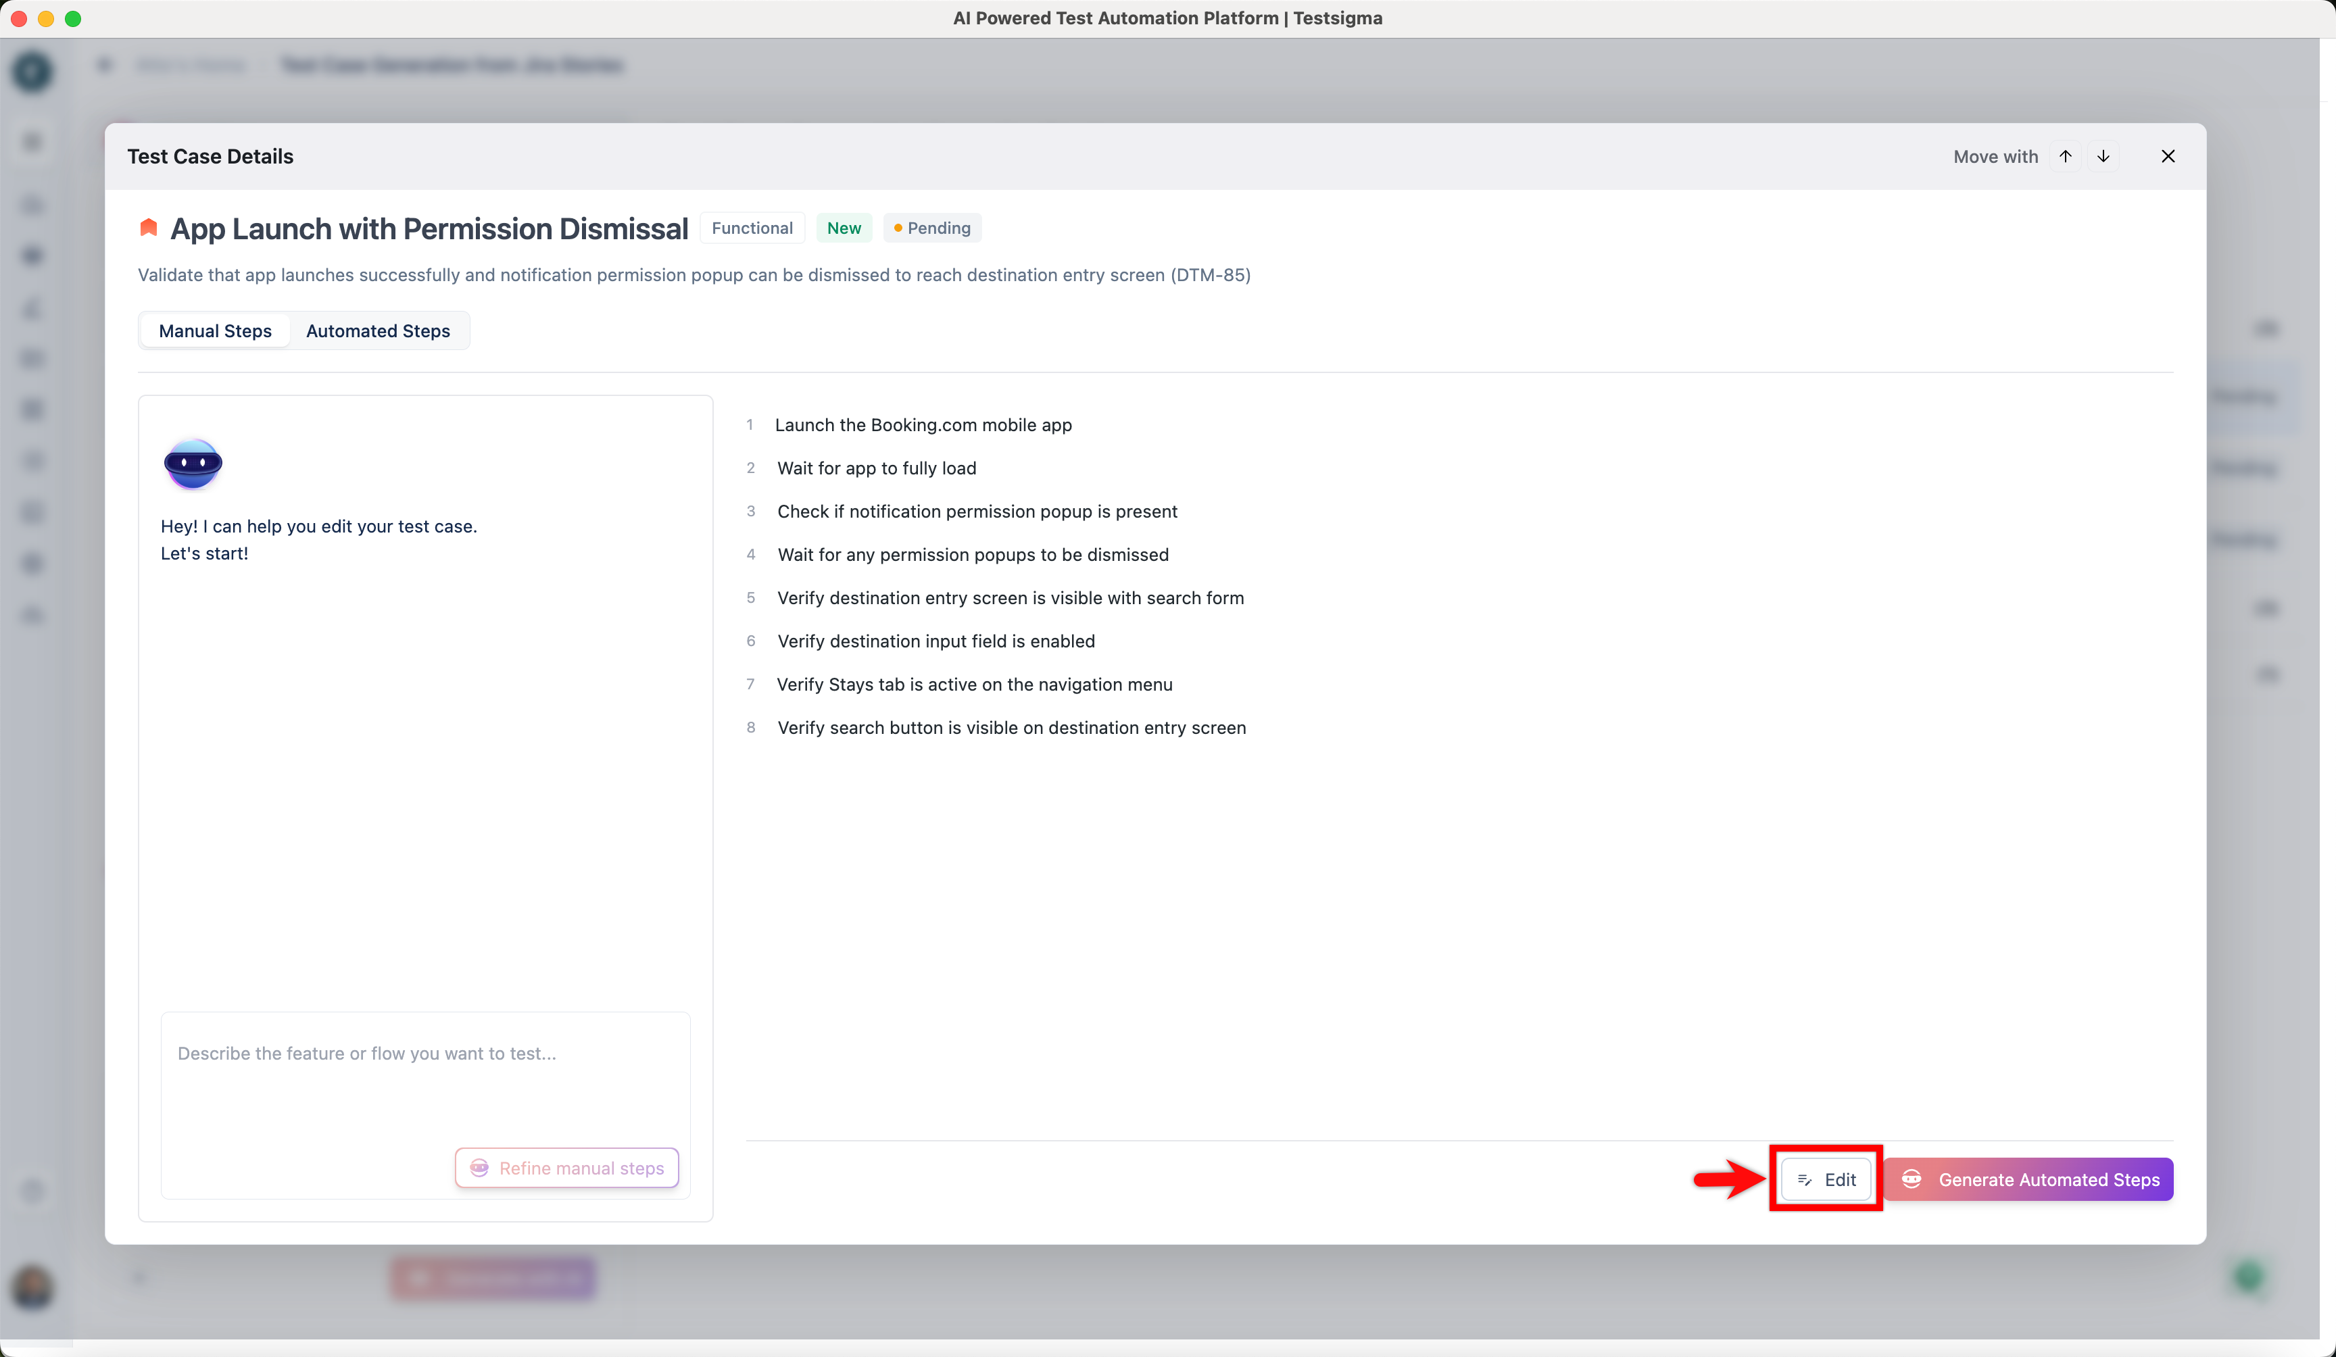Viewport: 2336px width, 1357px height.
Task: Click the user profile avatar at bottom-left
Action: pos(32,1287)
